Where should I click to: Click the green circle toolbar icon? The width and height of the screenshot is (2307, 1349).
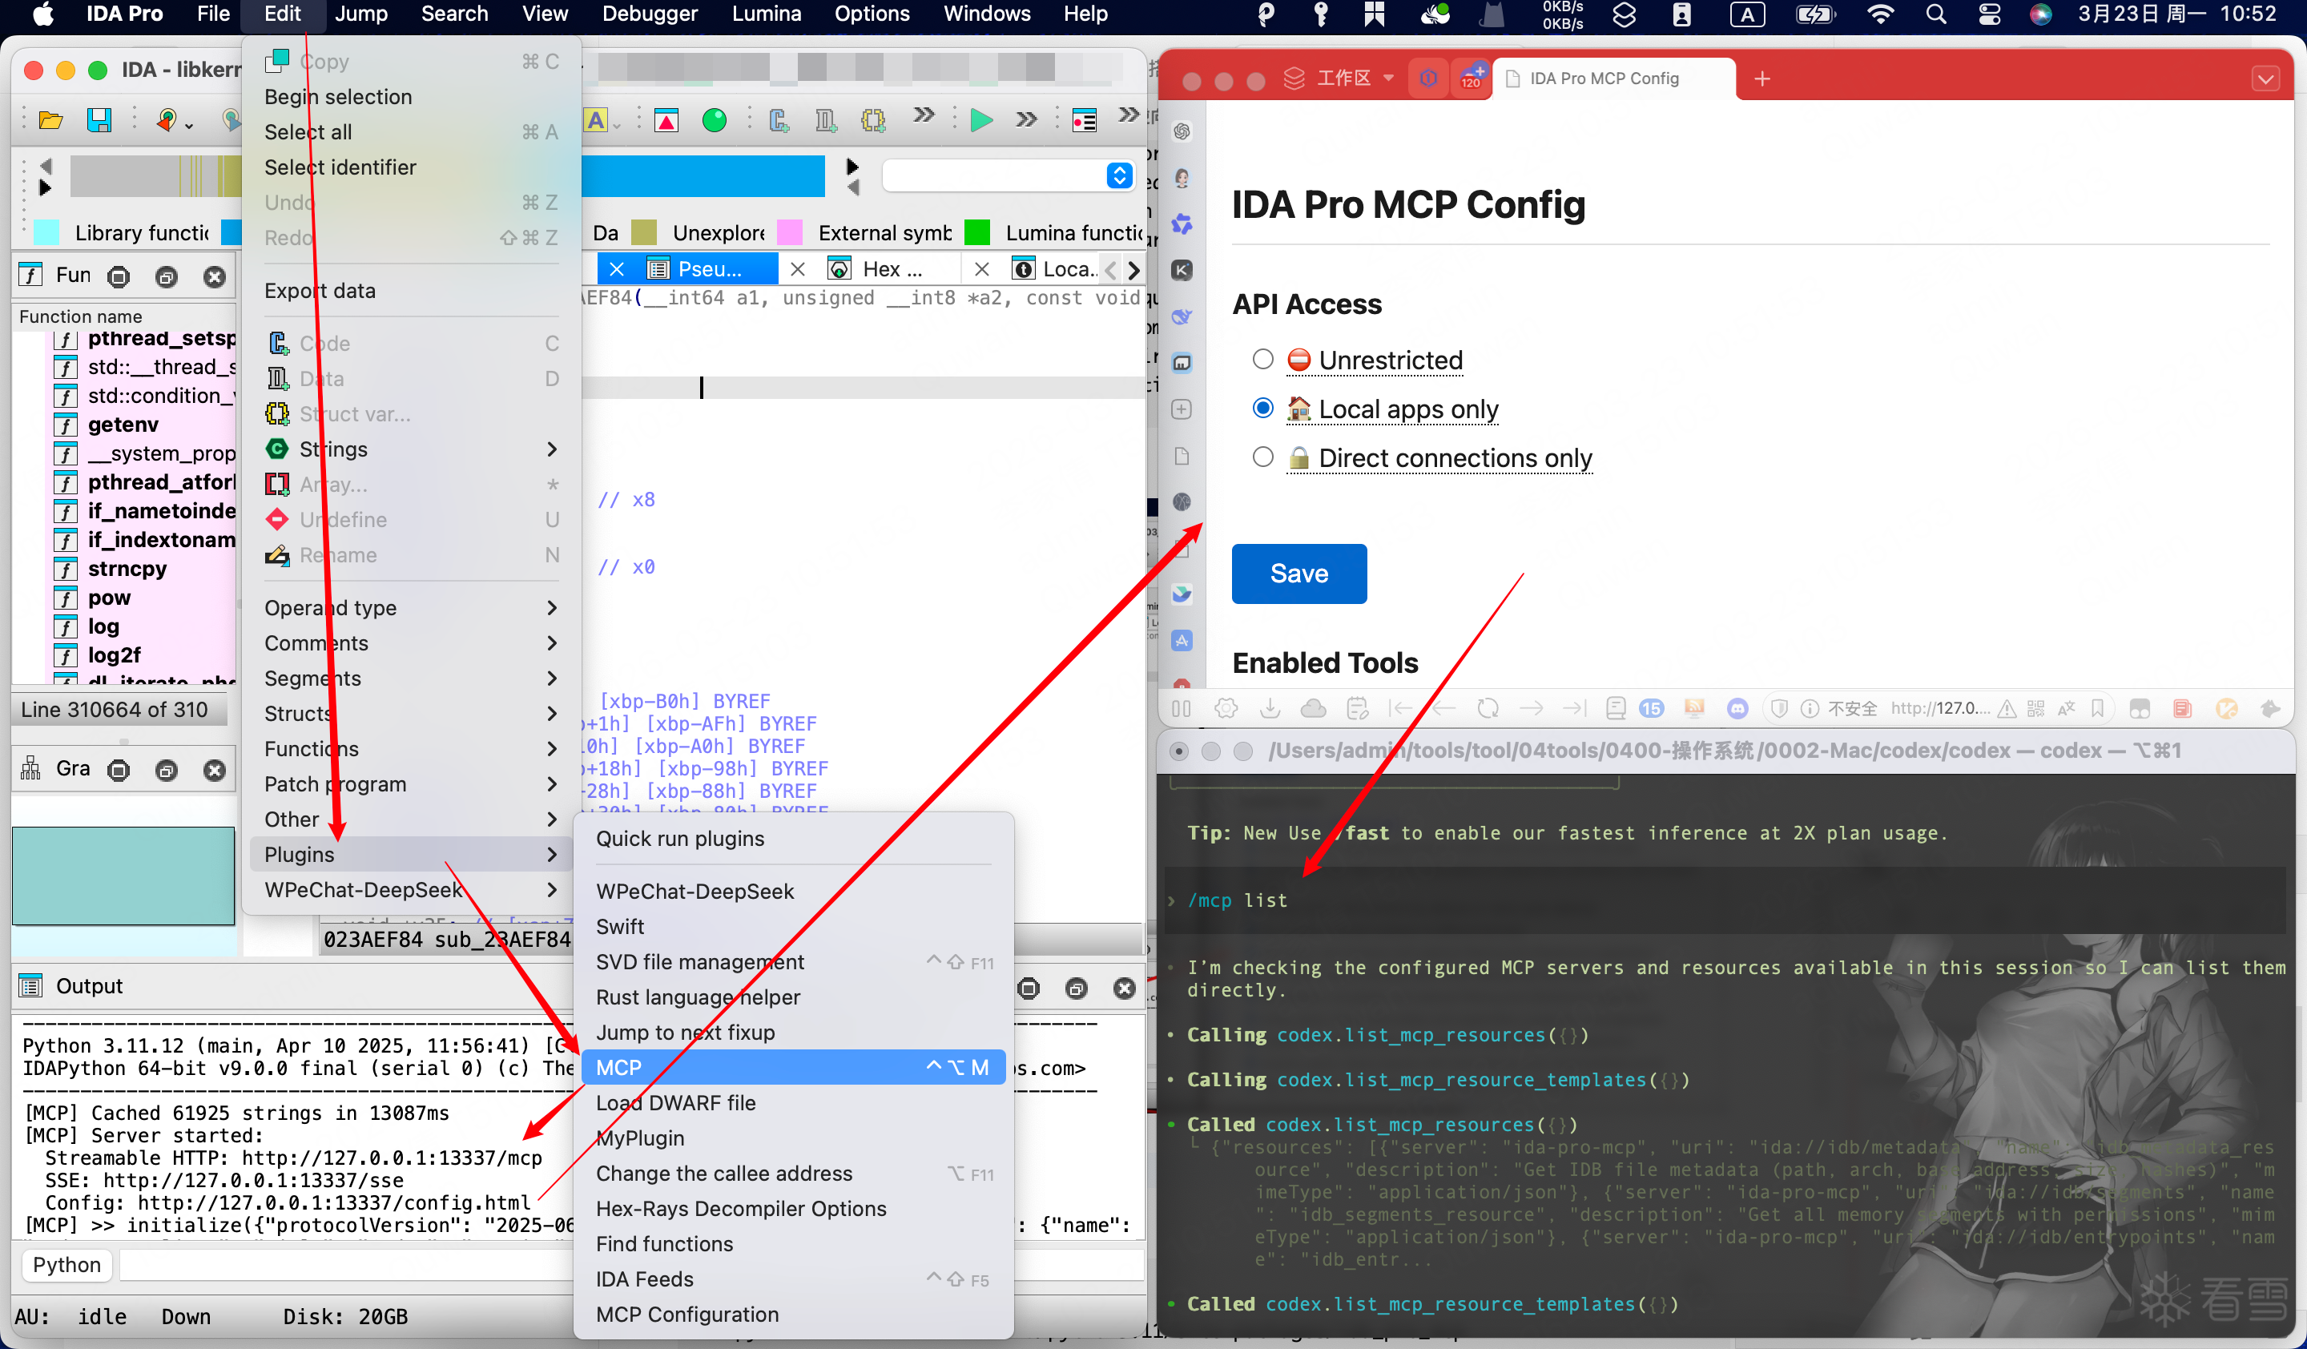[x=714, y=120]
